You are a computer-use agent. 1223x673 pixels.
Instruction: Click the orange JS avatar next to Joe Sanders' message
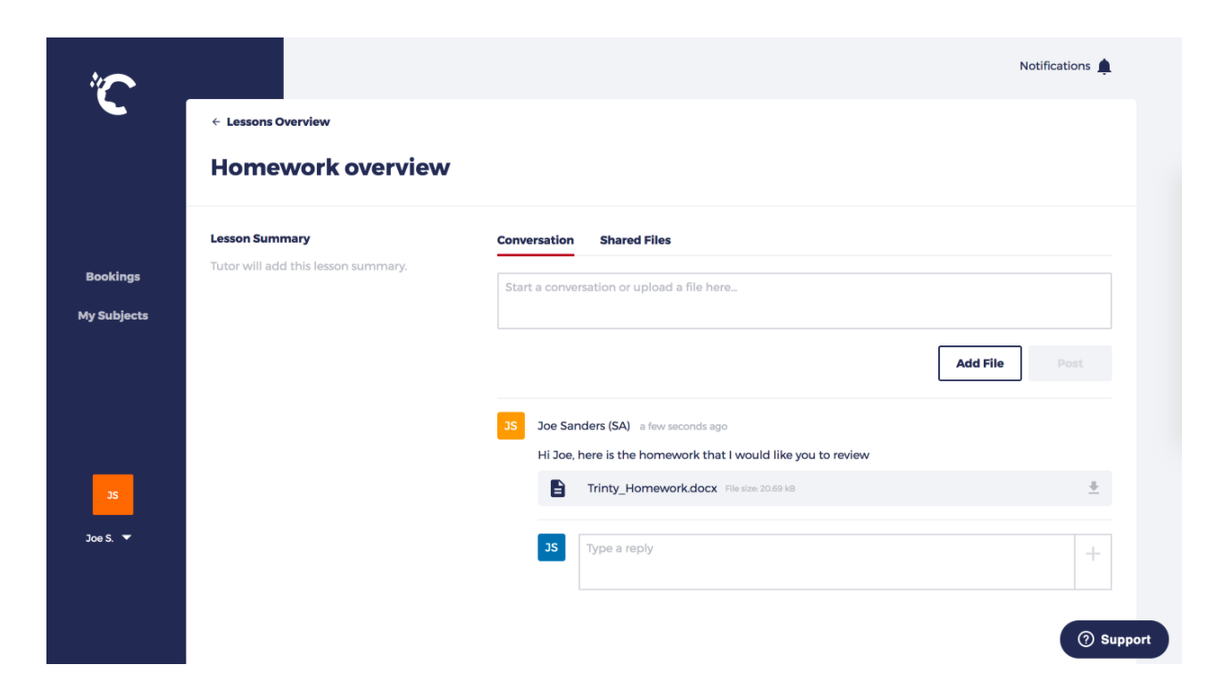coord(511,427)
